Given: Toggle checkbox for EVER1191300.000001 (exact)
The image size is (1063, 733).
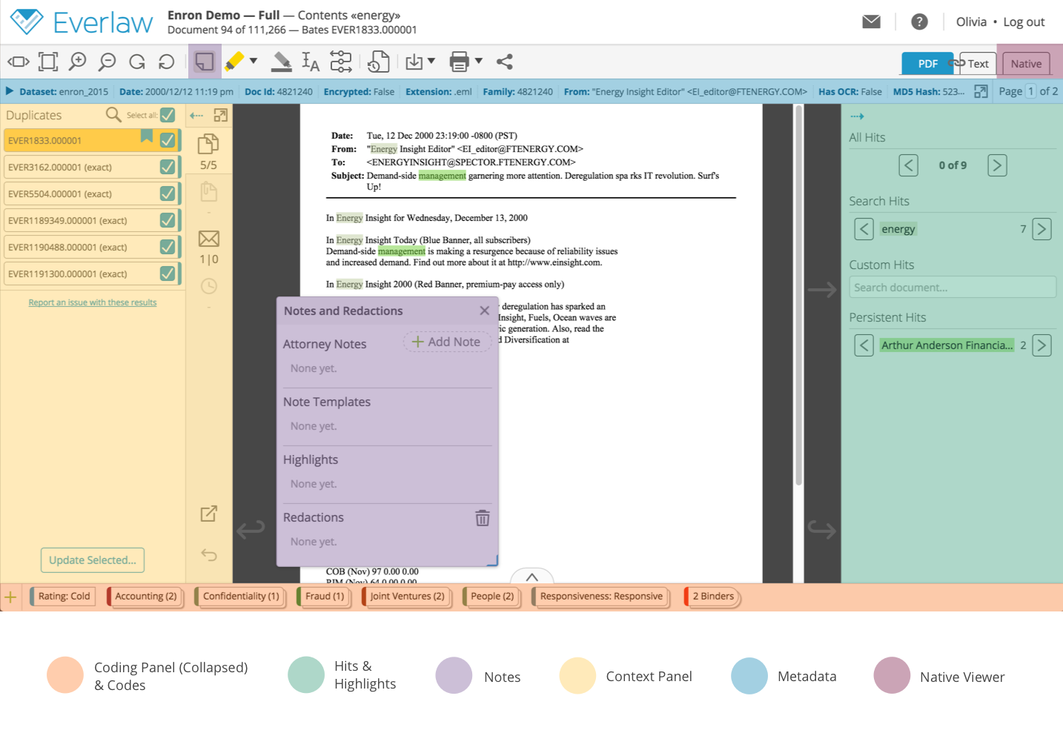Looking at the screenshot, I should pyautogui.click(x=168, y=273).
